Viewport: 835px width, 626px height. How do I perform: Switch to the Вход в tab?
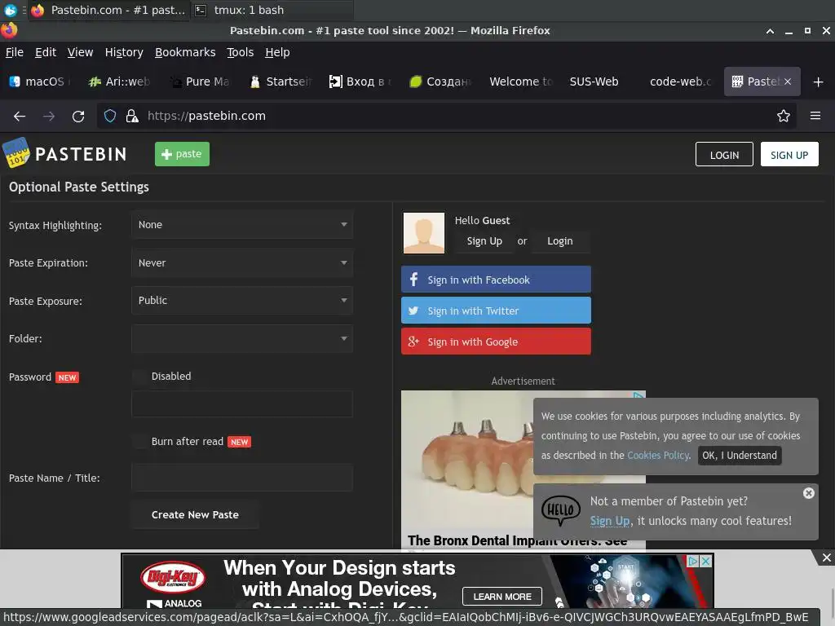(361, 82)
